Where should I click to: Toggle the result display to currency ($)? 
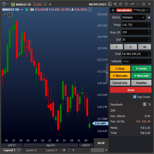coord(145,104)
